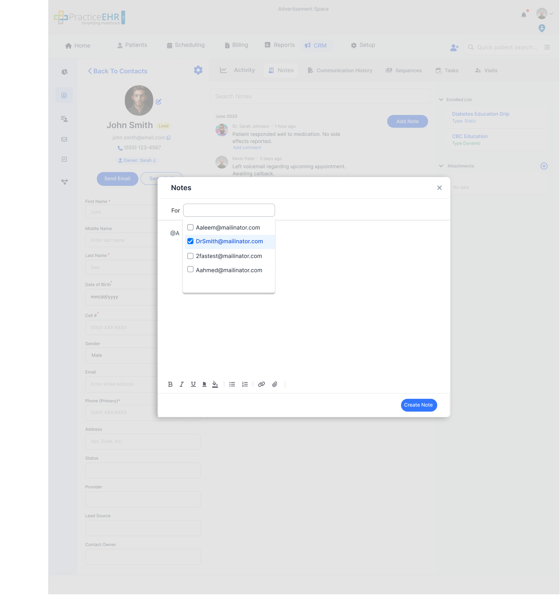Open the Status dropdown
Screen dimensions: 560x595
143,470
